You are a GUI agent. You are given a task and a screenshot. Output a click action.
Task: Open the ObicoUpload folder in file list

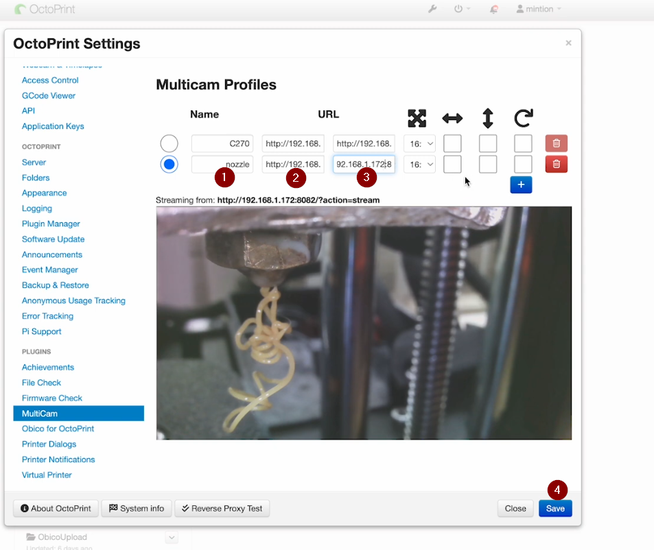(x=57, y=537)
